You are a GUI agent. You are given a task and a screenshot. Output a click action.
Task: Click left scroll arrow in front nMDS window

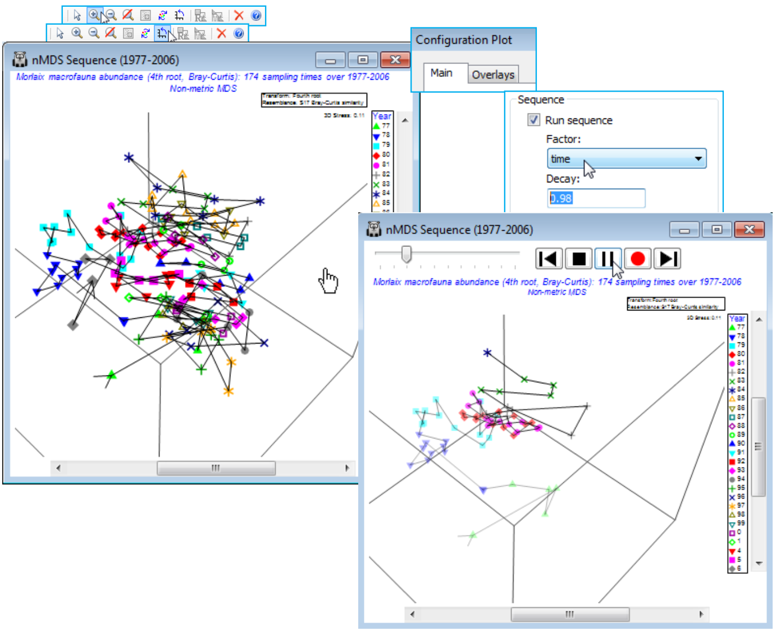[x=412, y=614]
